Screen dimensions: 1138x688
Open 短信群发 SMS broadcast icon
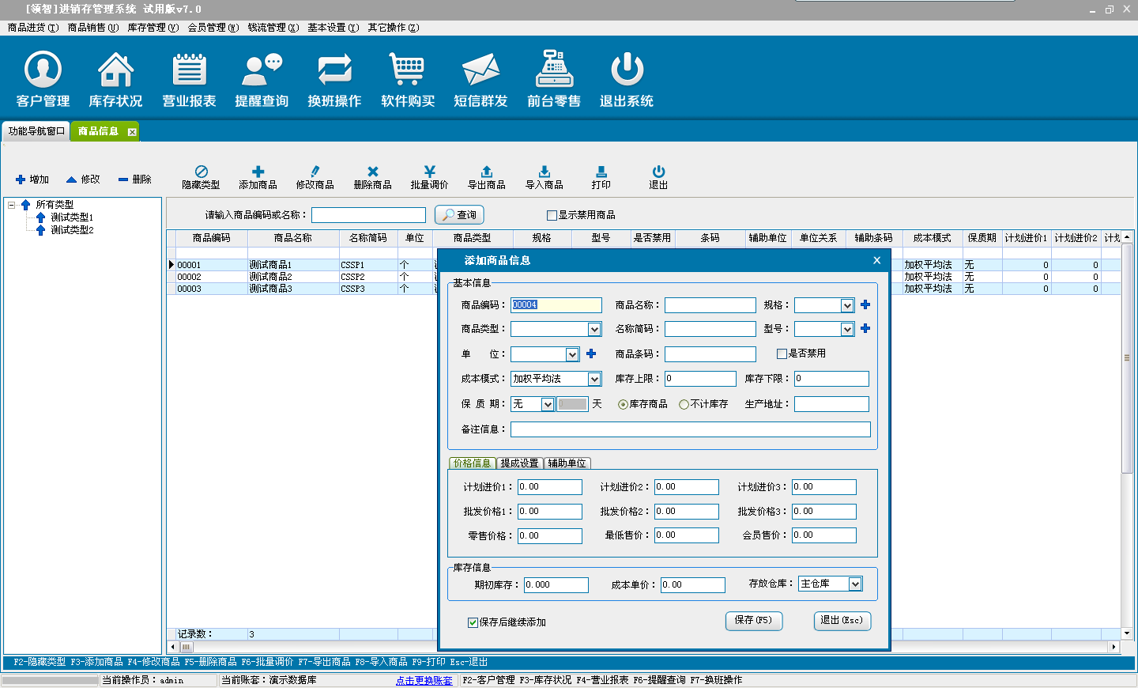coord(480,70)
